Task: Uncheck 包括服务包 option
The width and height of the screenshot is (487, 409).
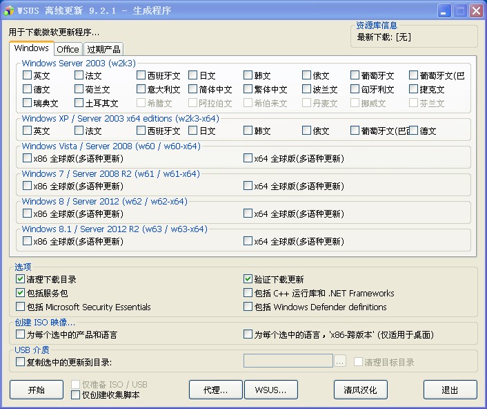Action: 20,293
